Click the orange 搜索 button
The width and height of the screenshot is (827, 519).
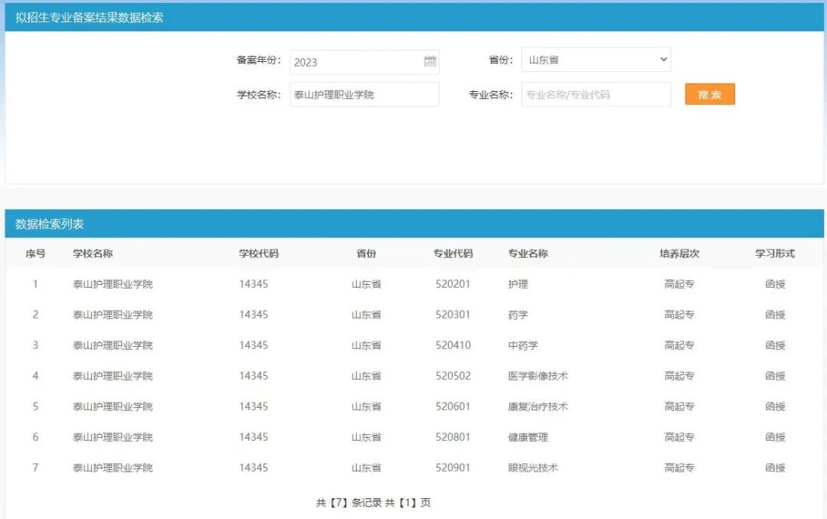click(709, 94)
